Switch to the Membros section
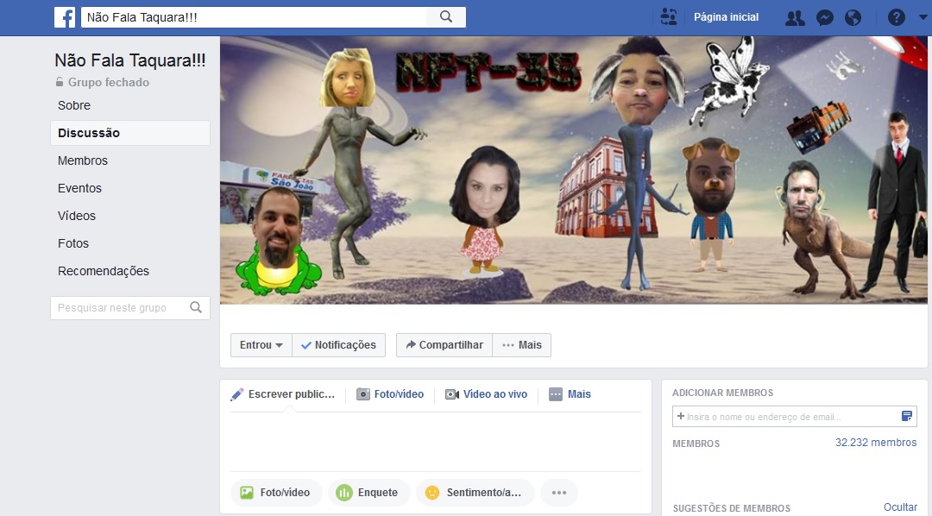 (x=83, y=160)
